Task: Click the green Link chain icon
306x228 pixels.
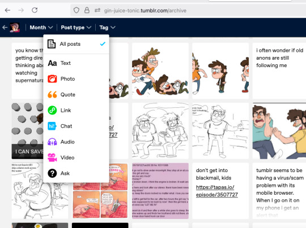Action: [x=52, y=111]
